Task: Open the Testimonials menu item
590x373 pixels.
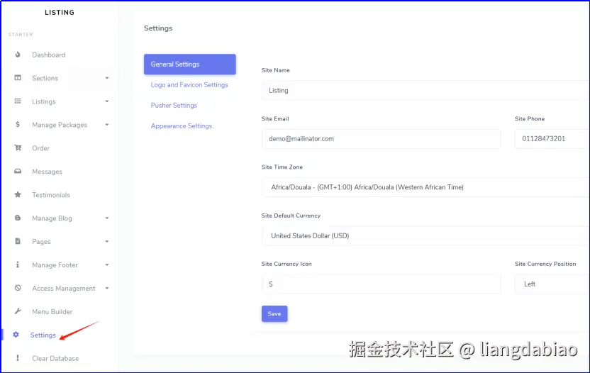Action: coord(51,195)
